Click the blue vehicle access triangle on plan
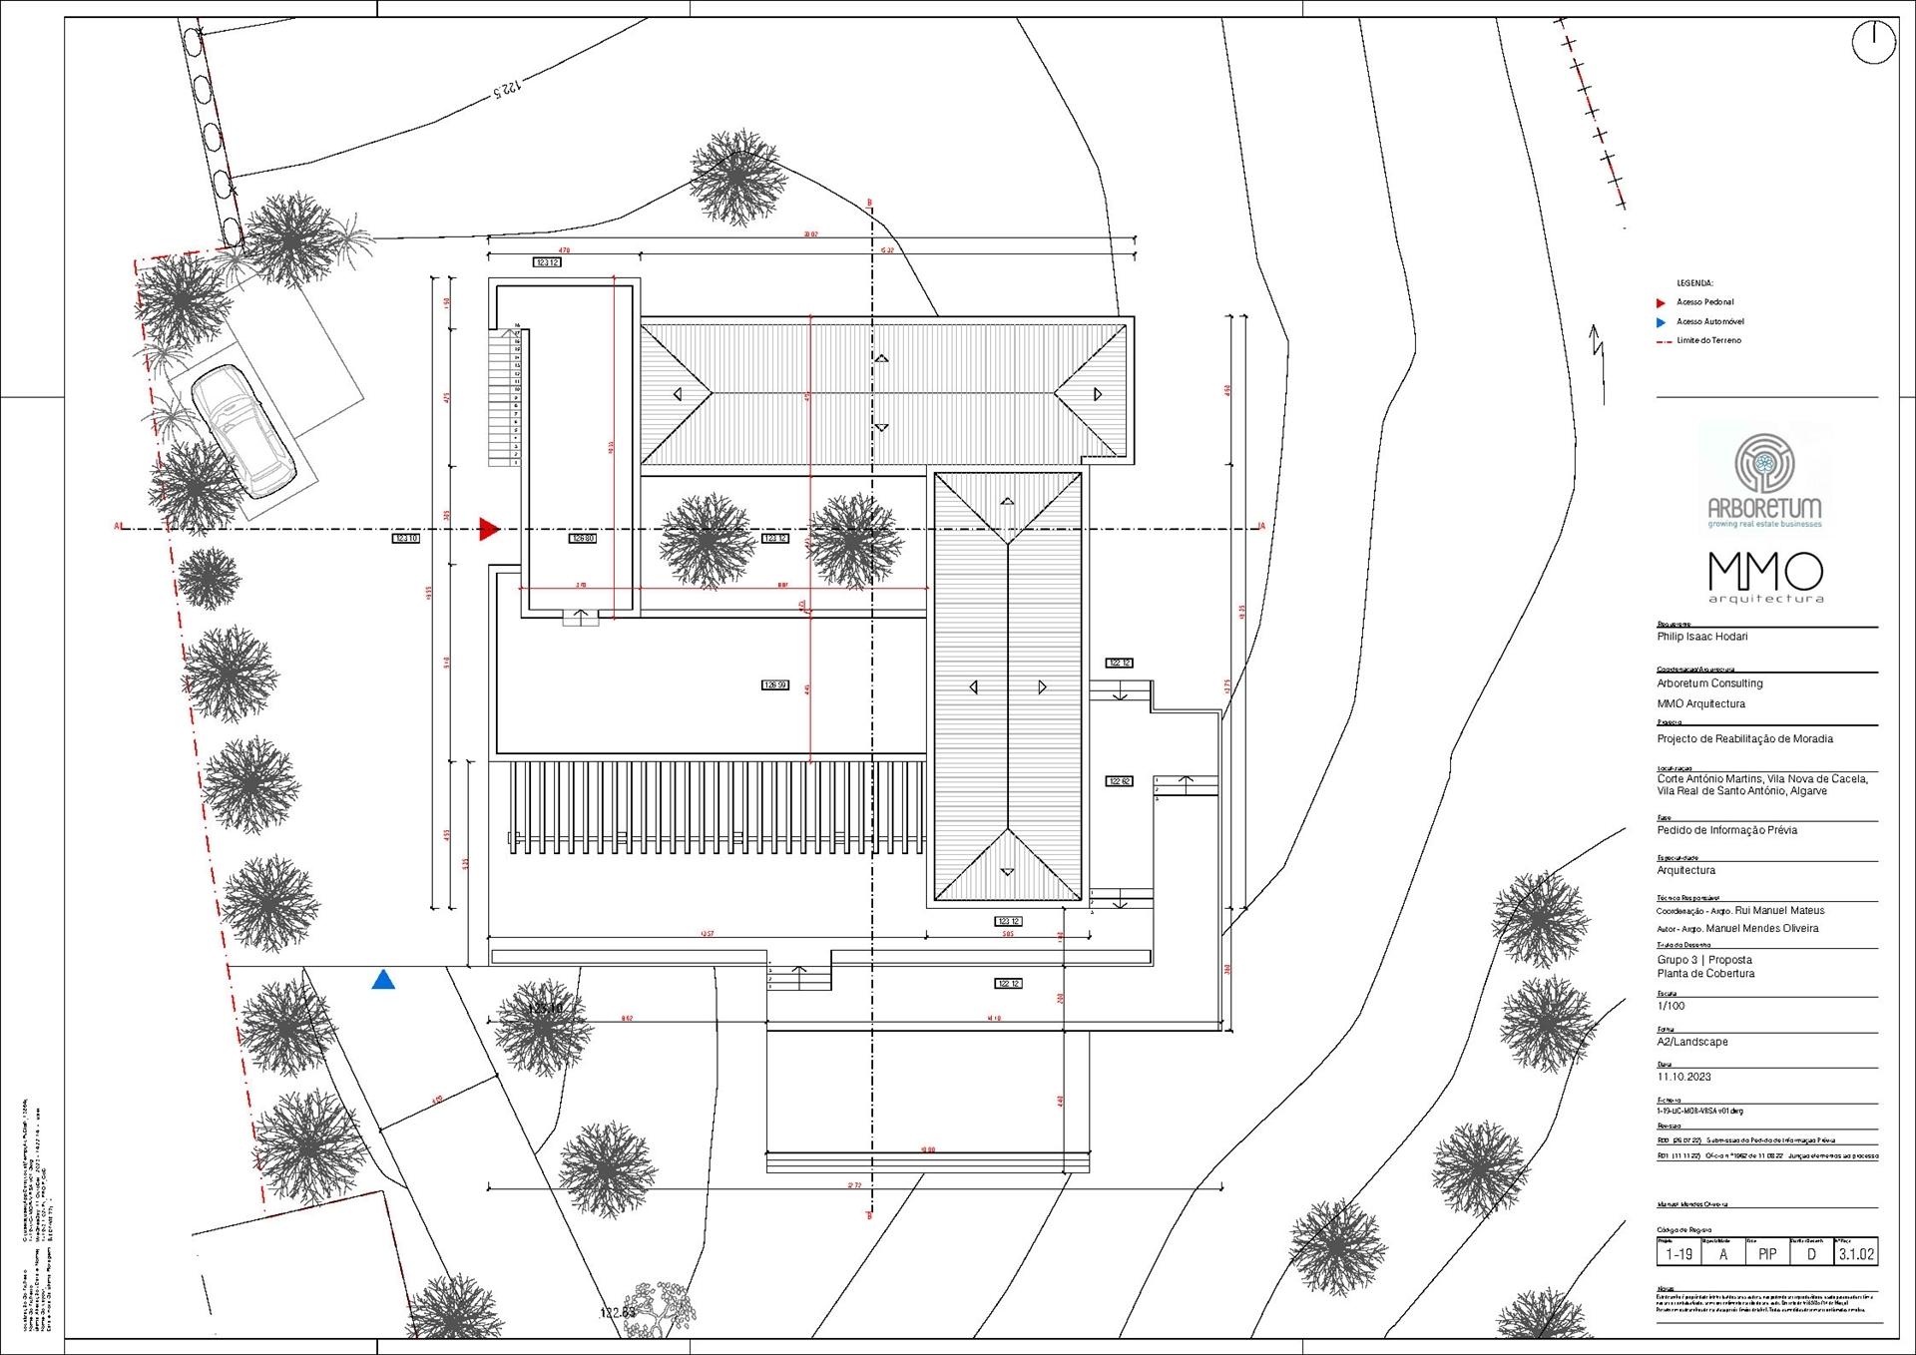Viewport: 1916px width, 1355px height. 383,981
